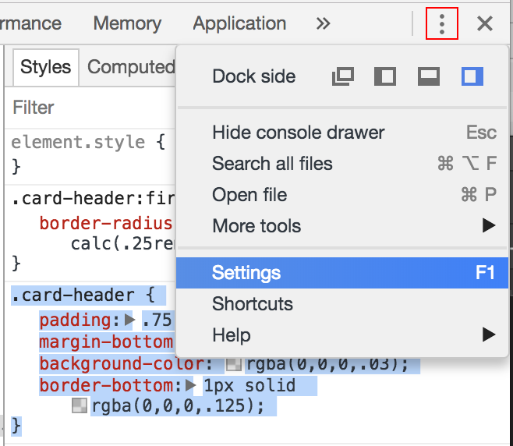The height and width of the screenshot is (446, 513).
Task: Undock DevTools into separate window icon
Action: tap(343, 76)
